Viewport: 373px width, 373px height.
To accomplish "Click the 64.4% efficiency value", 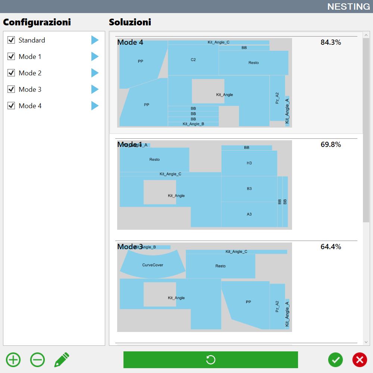I will click(330, 247).
